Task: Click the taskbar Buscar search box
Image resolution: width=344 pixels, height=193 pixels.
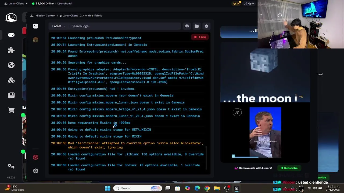Action: click(138, 188)
